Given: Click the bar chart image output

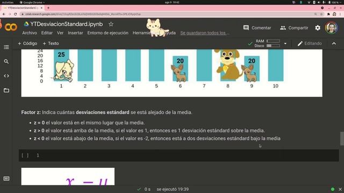Looking at the screenshot, I should [172, 73].
